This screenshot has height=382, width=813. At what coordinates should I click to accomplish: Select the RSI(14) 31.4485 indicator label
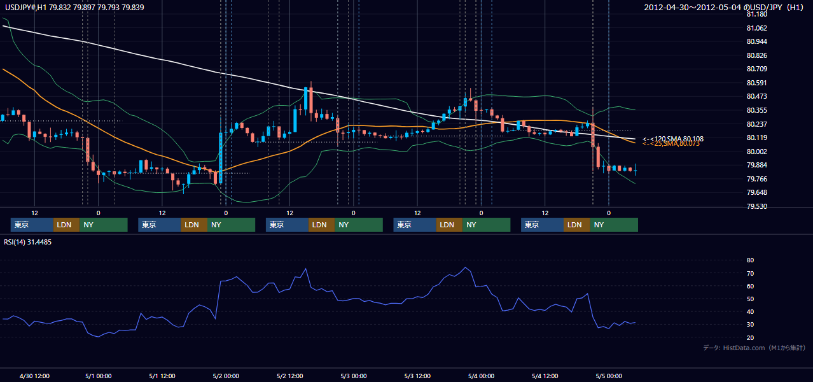click(x=28, y=242)
